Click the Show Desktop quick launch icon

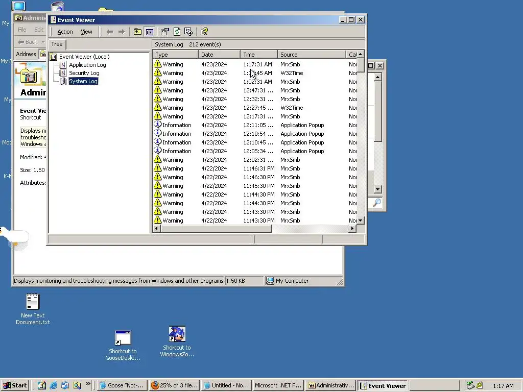point(42,385)
